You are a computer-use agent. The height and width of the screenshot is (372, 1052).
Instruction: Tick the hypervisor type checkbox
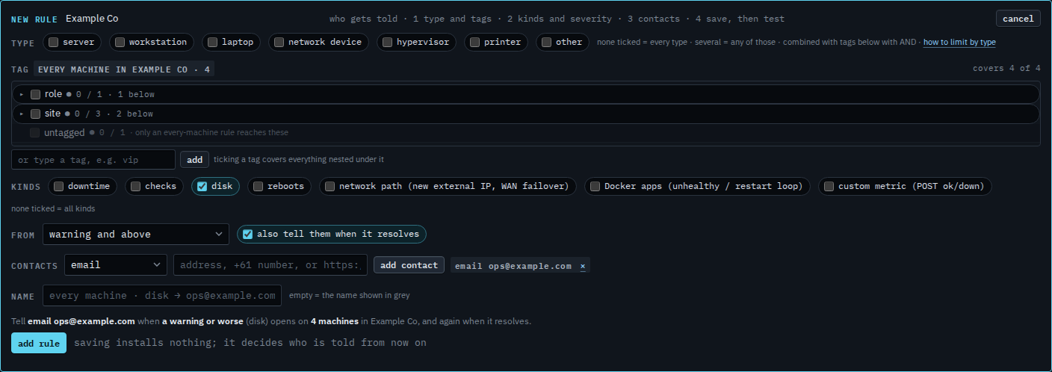[x=387, y=43]
